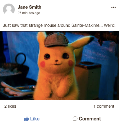Click the black frying pan handle in photo
Image resolution: width=119 pixels, height=124 pixels.
pos(21,59)
